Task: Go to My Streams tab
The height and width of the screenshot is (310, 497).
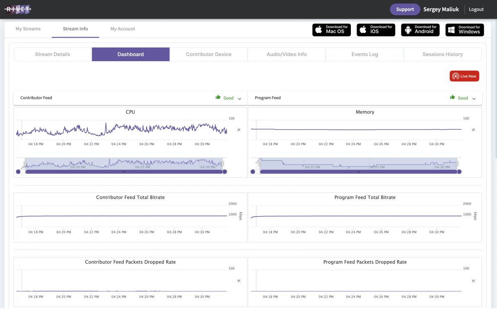Action: click(x=28, y=29)
